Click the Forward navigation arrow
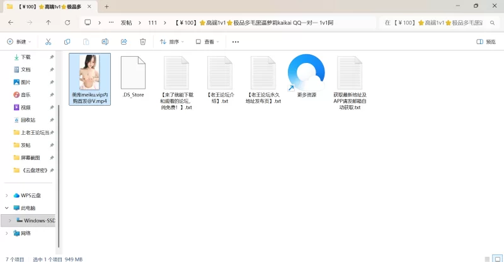The height and width of the screenshot is (262, 504). (30, 23)
